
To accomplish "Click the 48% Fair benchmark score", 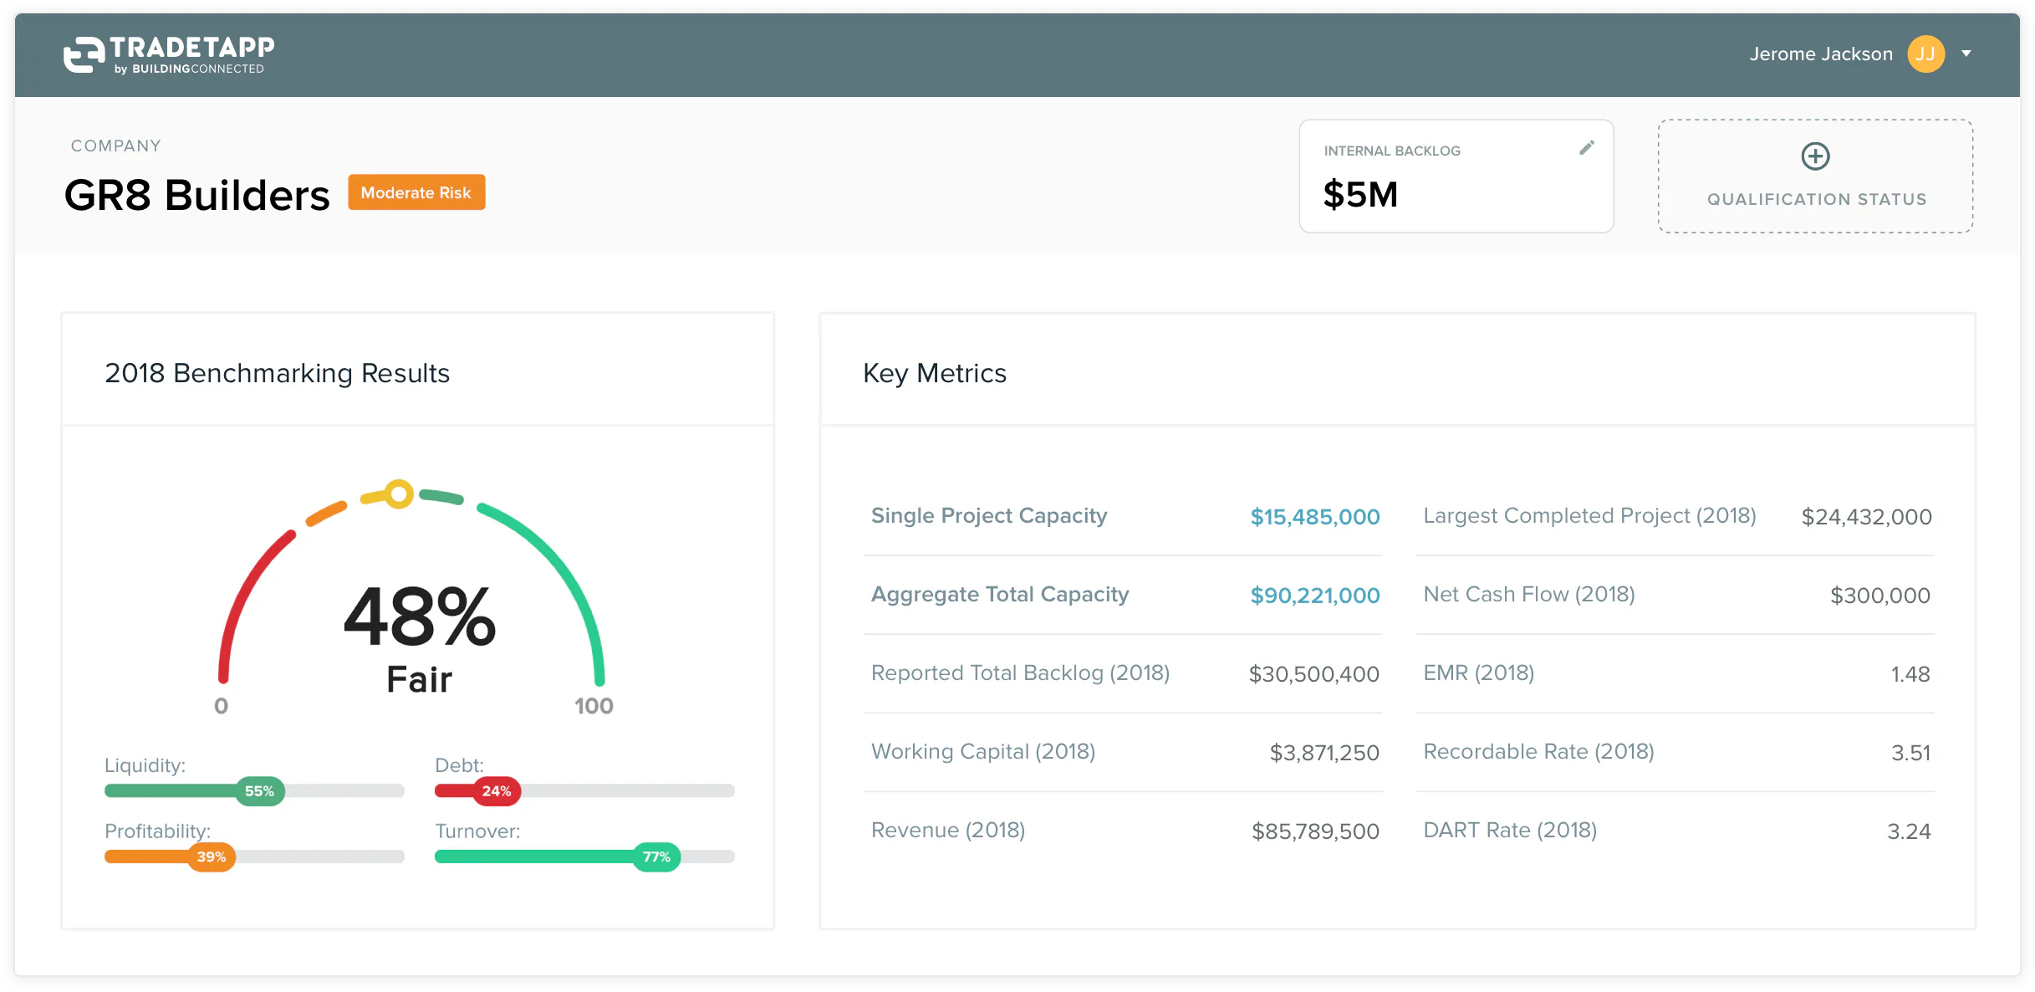I will (x=420, y=619).
